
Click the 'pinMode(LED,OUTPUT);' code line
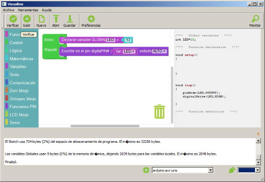point(201,93)
